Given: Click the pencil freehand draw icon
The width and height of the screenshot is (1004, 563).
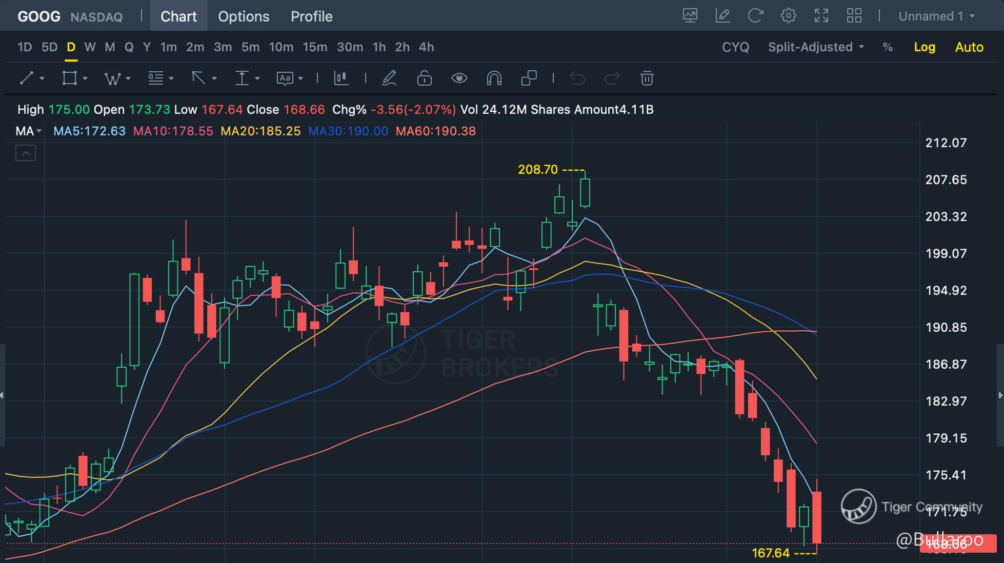Looking at the screenshot, I should 390,78.
